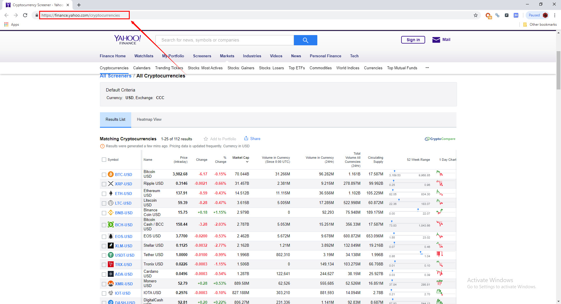Go back using the browser back arrow
561x304 pixels.
click(x=6, y=15)
